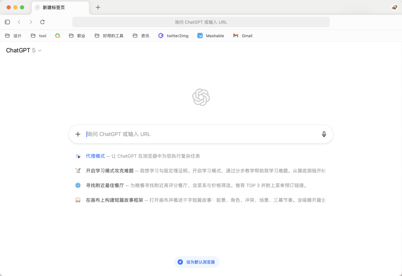The width and height of the screenshot is (402, 276).
Task: Open the twitter2img bookmark
Action: pos(173,35)
